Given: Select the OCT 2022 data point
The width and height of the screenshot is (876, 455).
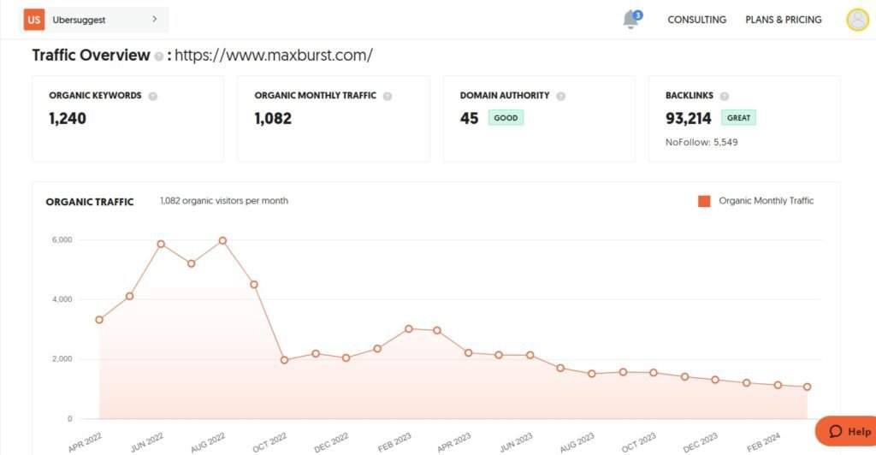Looking at the screenshot, I should [x=284, y=360].
